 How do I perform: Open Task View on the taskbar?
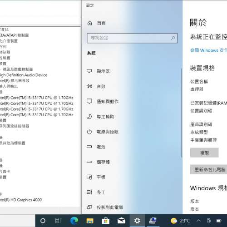point(58,221)
